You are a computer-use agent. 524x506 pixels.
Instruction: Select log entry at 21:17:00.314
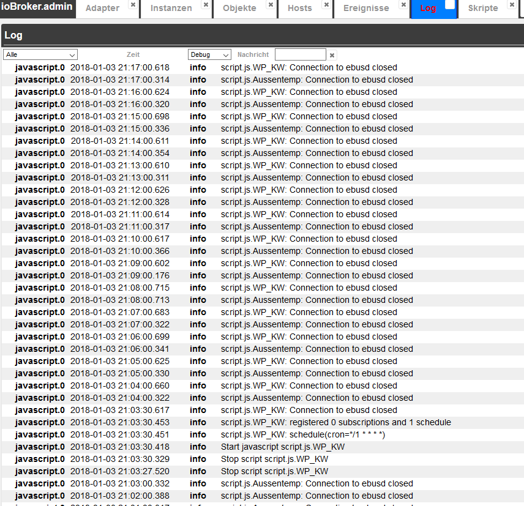(262, 80)
